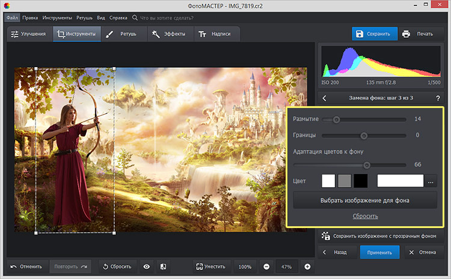
Task: Open more colors with ellipsis button
Action: click(431, 181)
